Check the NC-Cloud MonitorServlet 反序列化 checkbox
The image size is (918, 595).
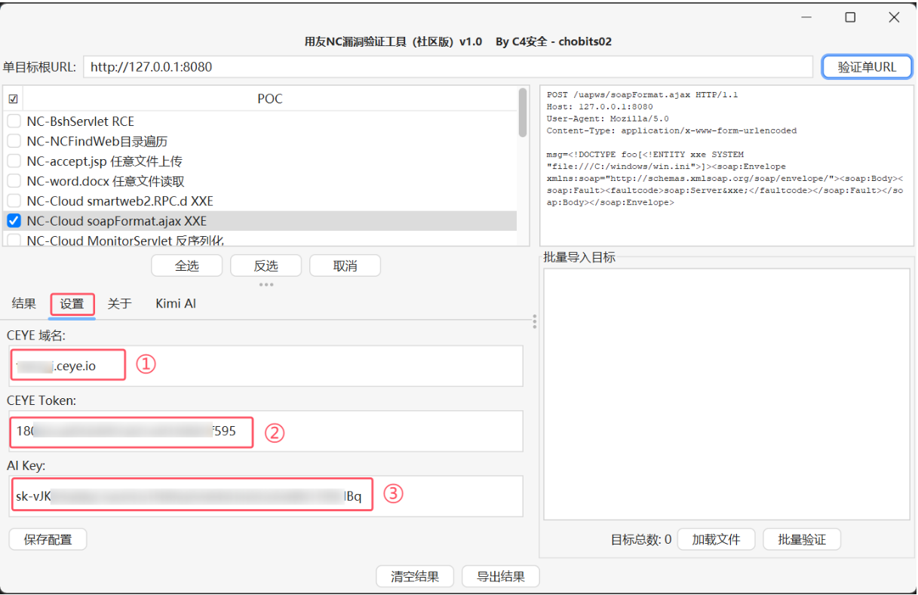[x=14, y=241]
